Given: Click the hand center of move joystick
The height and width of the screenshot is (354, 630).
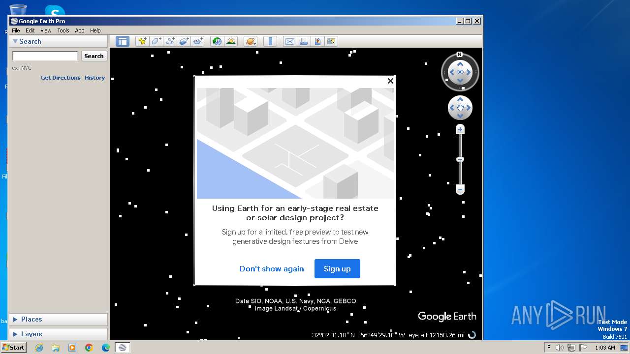Looking at the screenshot, I should click(460, 108).
